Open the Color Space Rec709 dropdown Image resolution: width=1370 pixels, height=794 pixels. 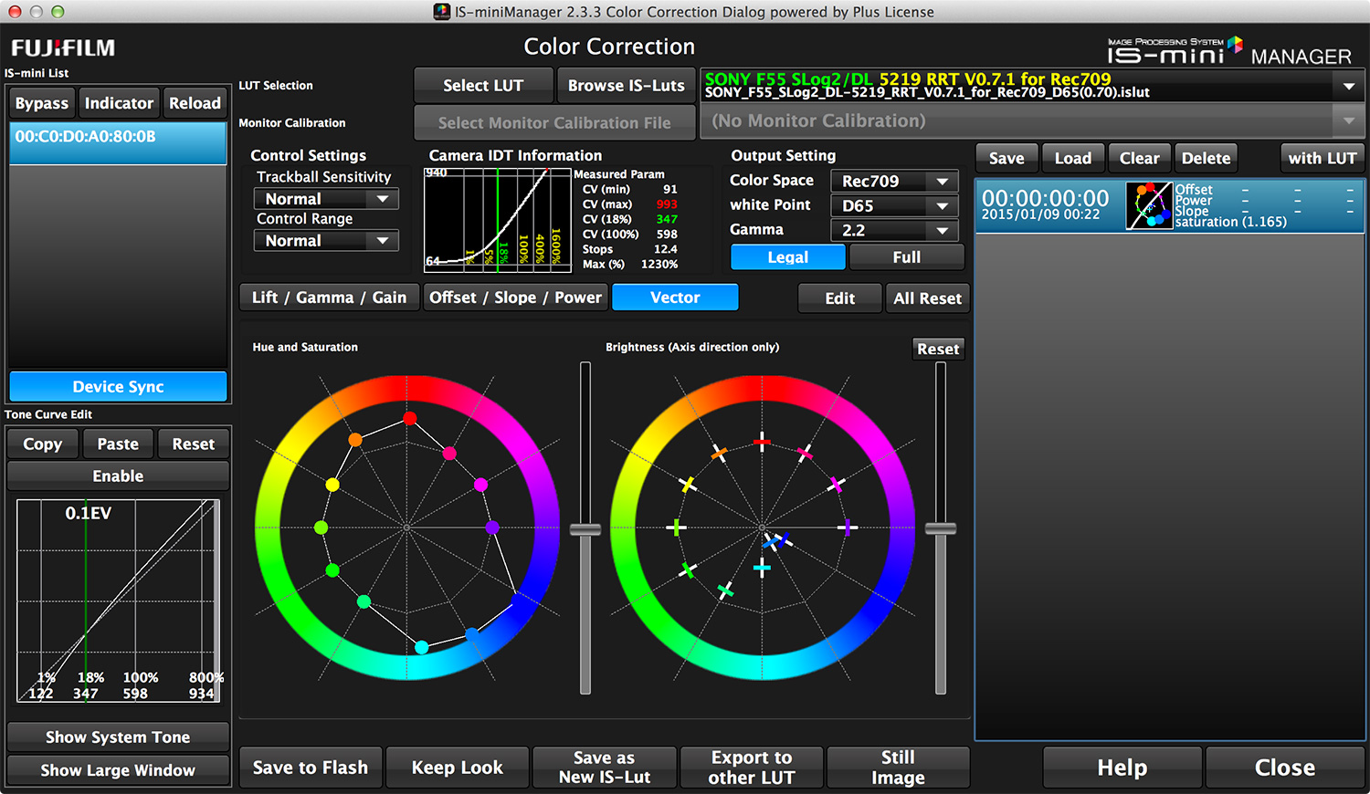893,182
